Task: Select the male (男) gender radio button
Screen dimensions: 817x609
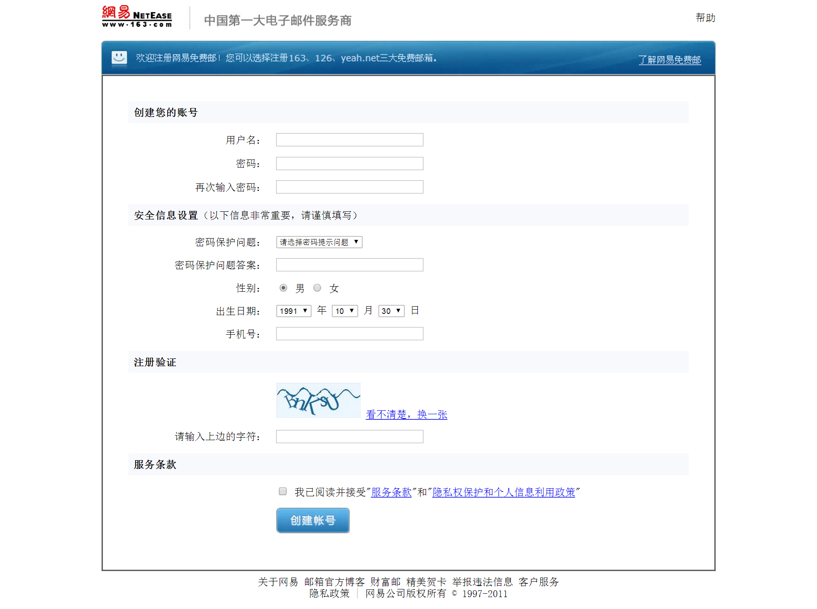Action: (x=283, y=288)
